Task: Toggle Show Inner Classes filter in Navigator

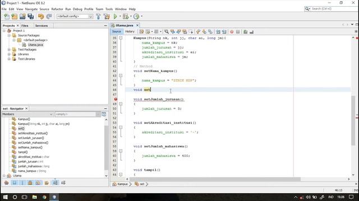Action: tap(38, 183)
